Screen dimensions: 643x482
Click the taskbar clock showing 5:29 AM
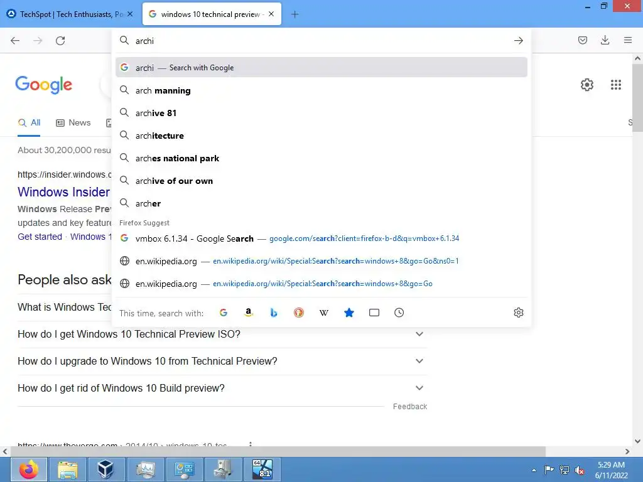click(611, 470)
